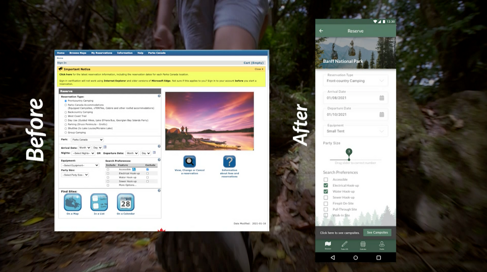Click the sunset campsite photo
Image resolution: width=487 pixels, height=272 pixels.
(x=209, y=121)
